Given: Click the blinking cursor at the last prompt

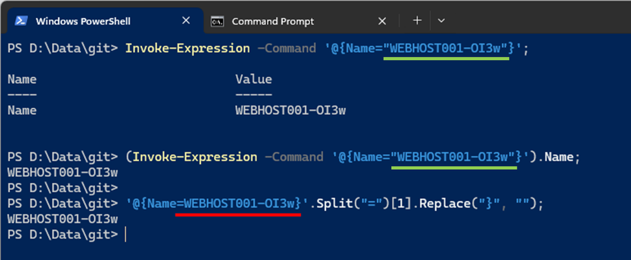Looking at the screenshot, I should 126,235.
